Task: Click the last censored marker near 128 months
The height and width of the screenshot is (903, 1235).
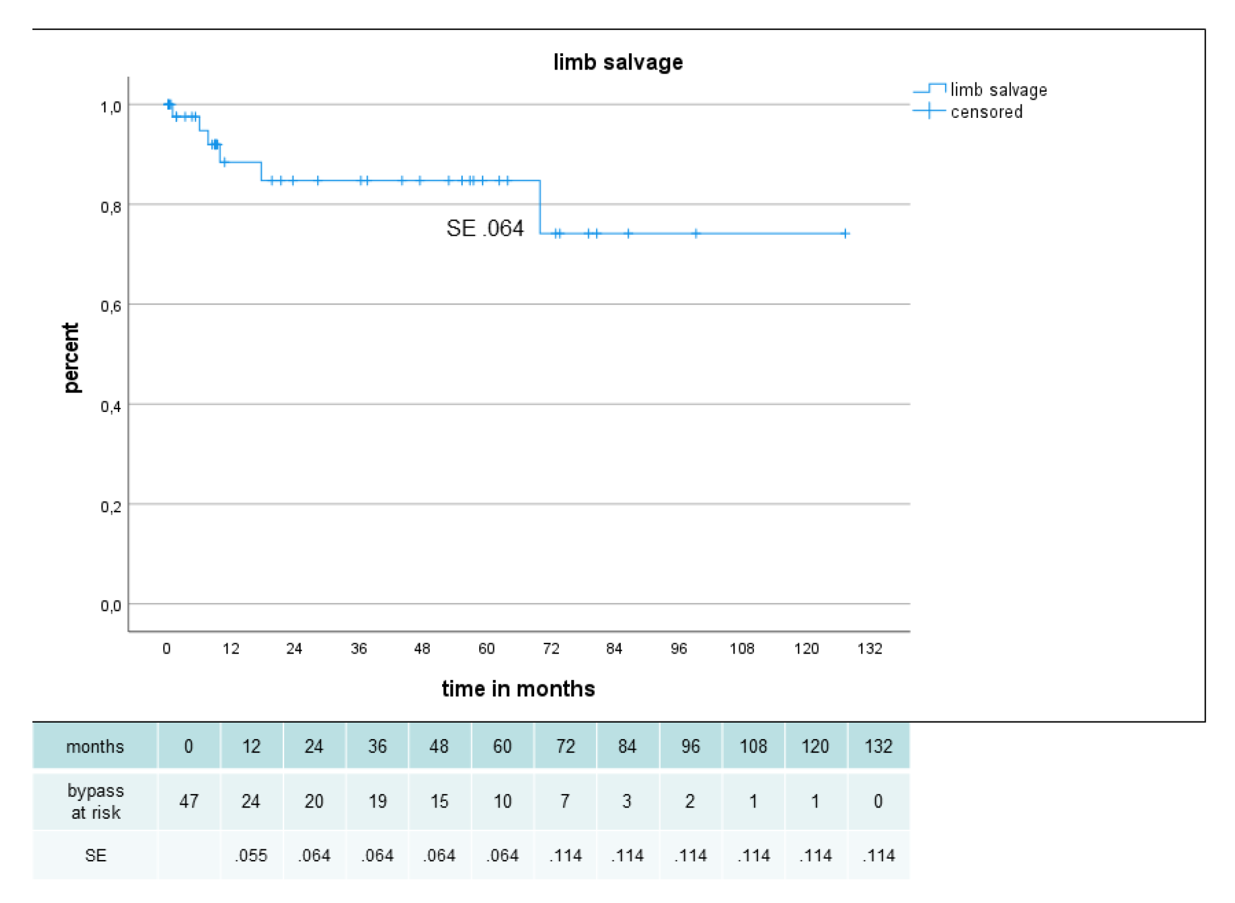Action: pos(845,233)
